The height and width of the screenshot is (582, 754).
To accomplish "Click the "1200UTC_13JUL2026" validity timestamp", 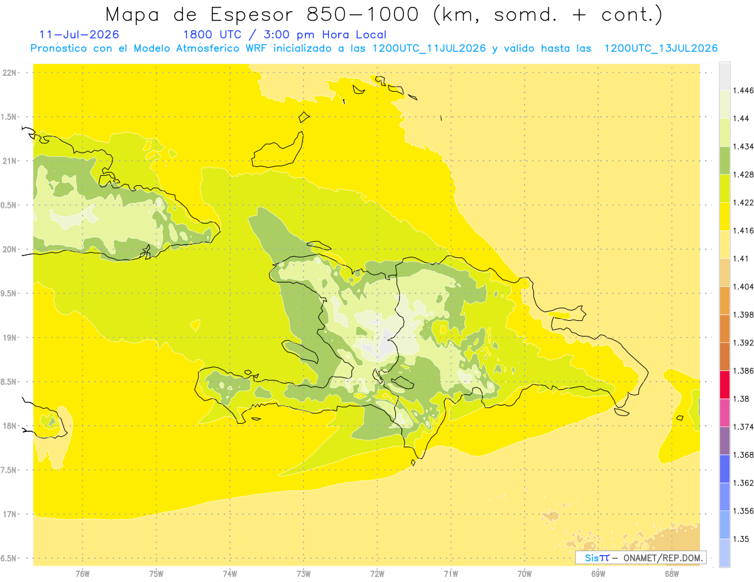I will pos(661,48).
